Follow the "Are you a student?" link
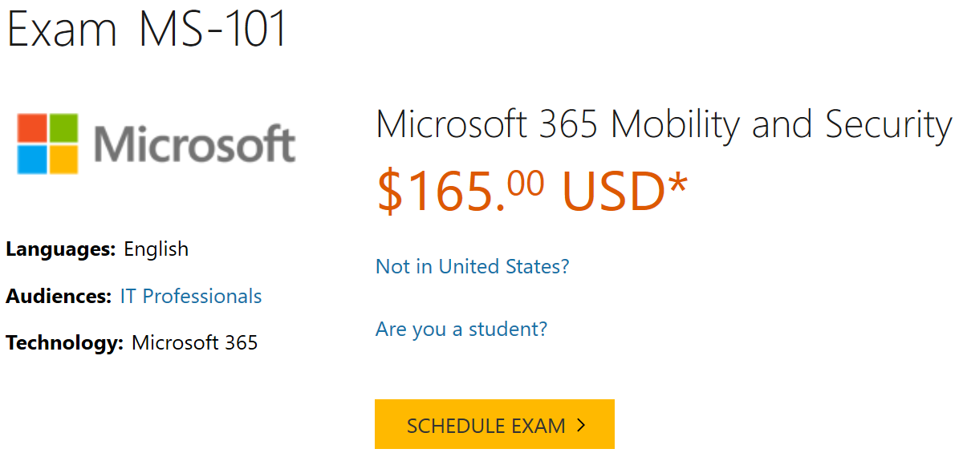 pos(461,329)
